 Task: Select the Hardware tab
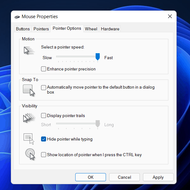click(x=110, y=29)
